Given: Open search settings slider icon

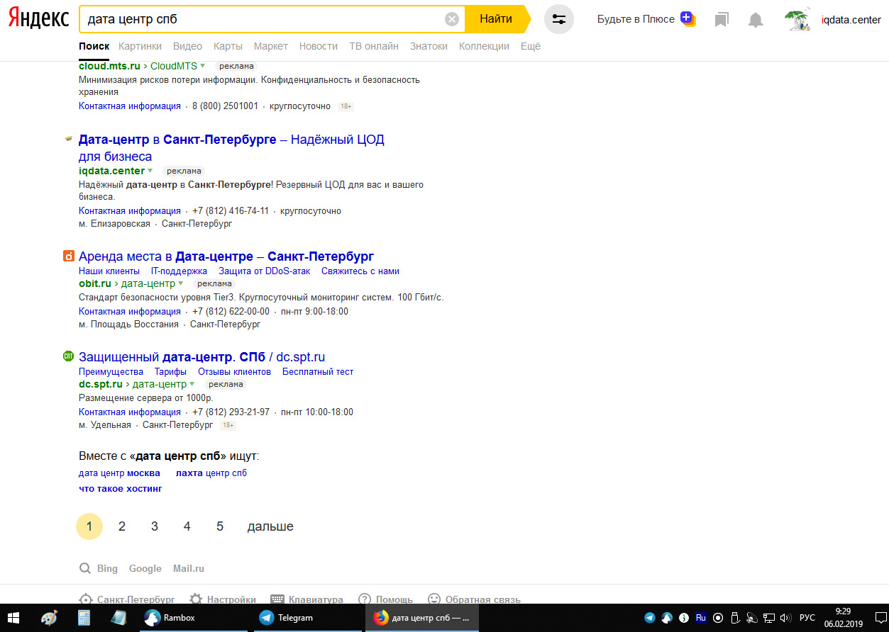Looking at the screenshot, I should pos(559,19).
